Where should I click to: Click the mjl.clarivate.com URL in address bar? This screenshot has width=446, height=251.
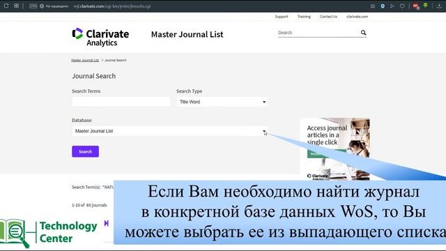(111, 6)
